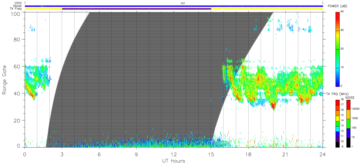Click the green swatch in NOISE legend
Screen dimensions: 363x167
point(348,123)
